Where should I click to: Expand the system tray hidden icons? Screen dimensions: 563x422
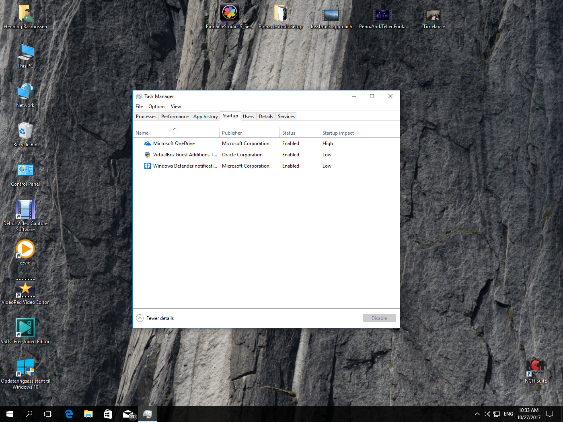[x=477, y=414]
